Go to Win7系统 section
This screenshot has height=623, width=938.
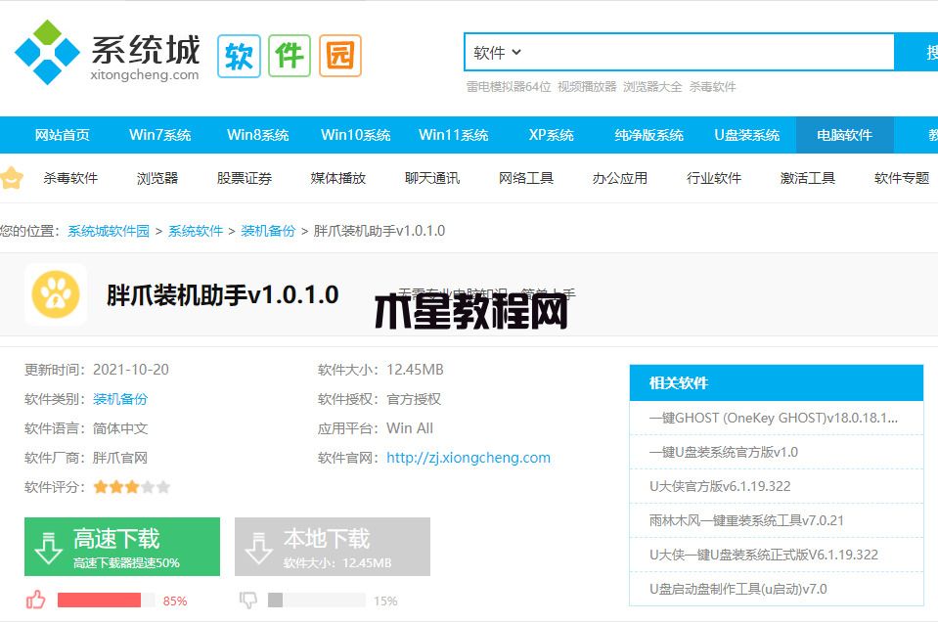159,135
